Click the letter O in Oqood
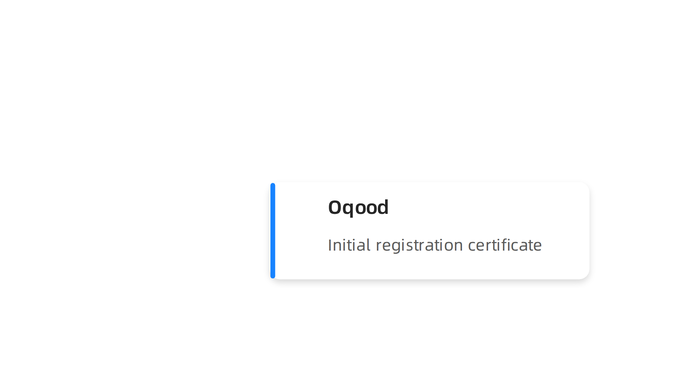This screenshot has width=684, height=385. coord(335,207)
